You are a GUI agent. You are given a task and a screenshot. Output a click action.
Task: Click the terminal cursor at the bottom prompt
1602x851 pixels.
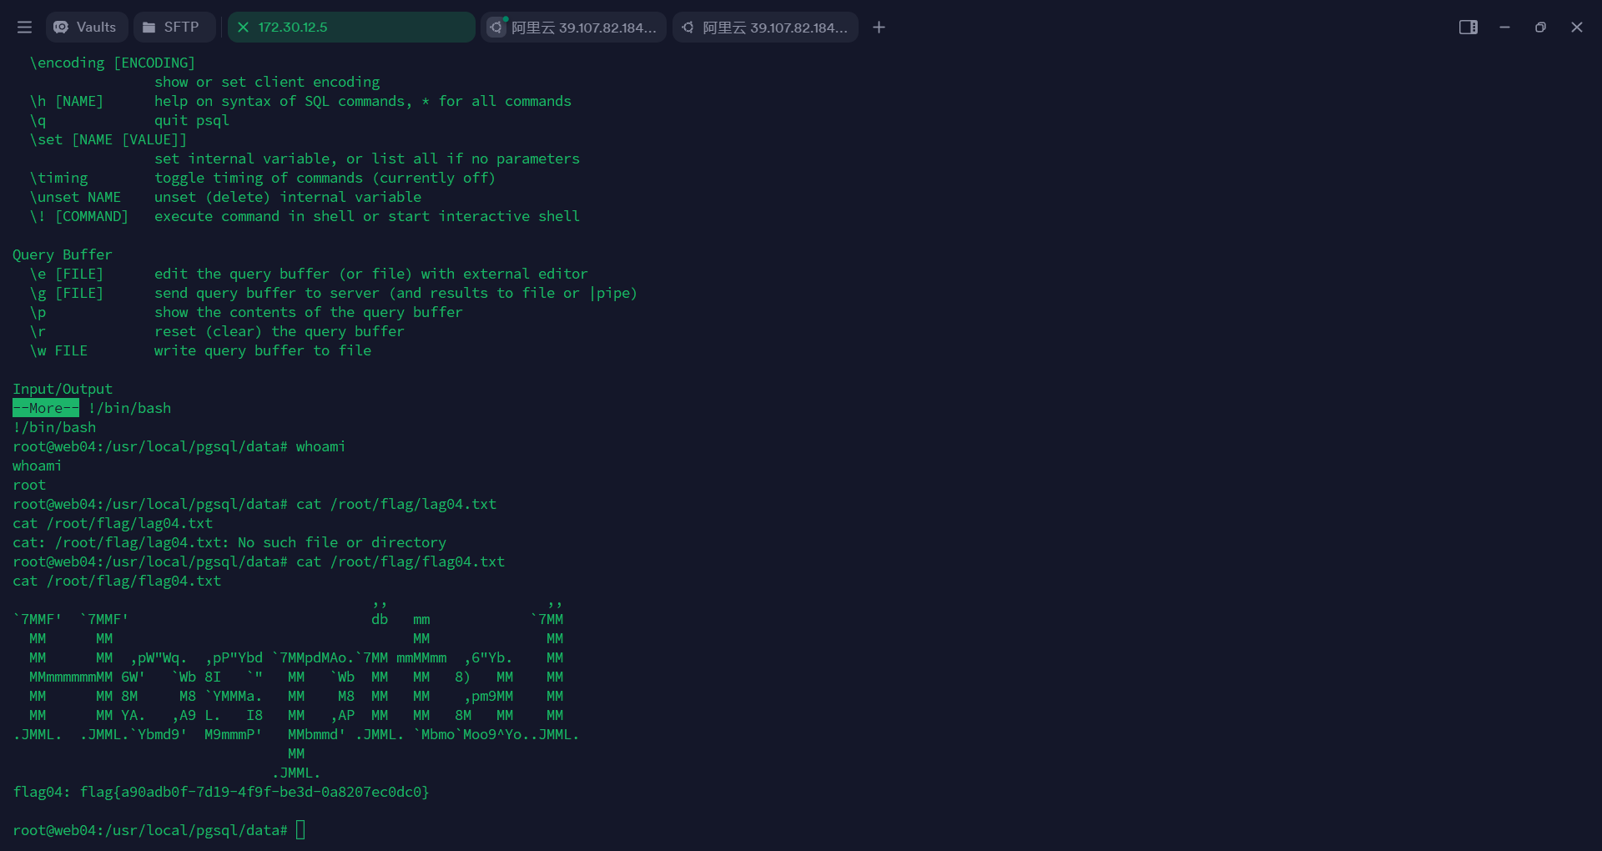coord(300,830)
